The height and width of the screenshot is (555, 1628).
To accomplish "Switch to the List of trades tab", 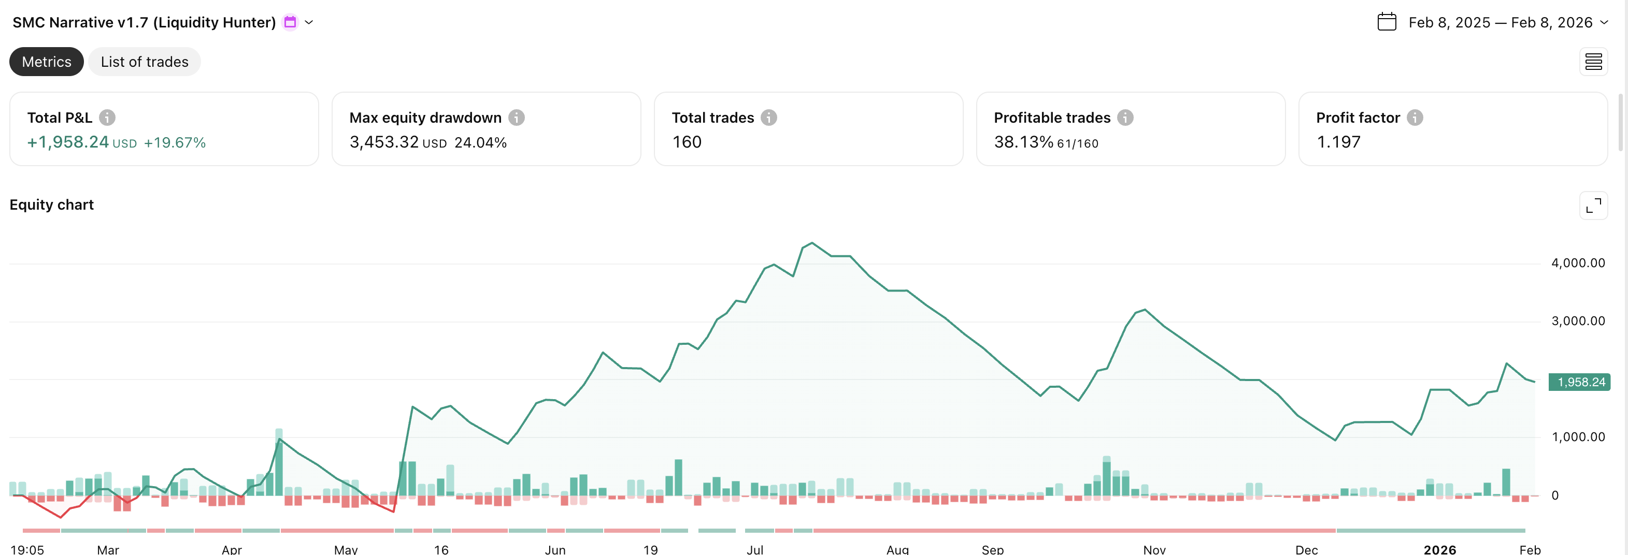I will point(144,62).
